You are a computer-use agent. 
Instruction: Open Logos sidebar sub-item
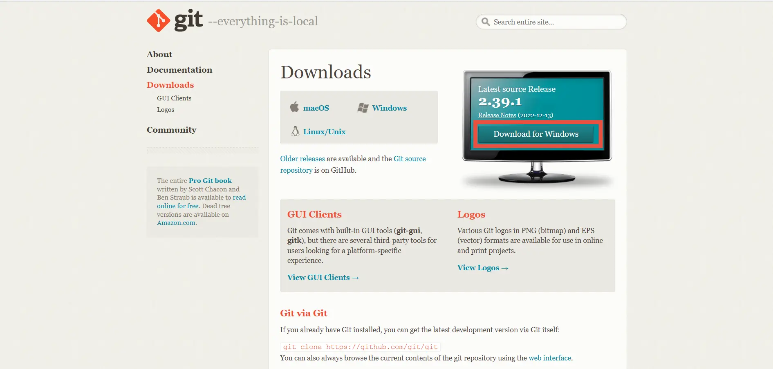(166, 110)
